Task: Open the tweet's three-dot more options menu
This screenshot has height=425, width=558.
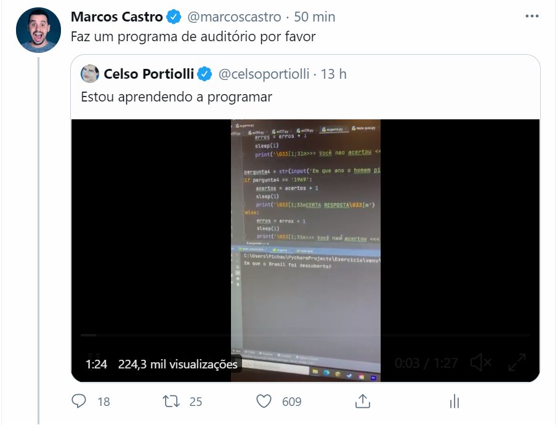Action: point(532,17)
